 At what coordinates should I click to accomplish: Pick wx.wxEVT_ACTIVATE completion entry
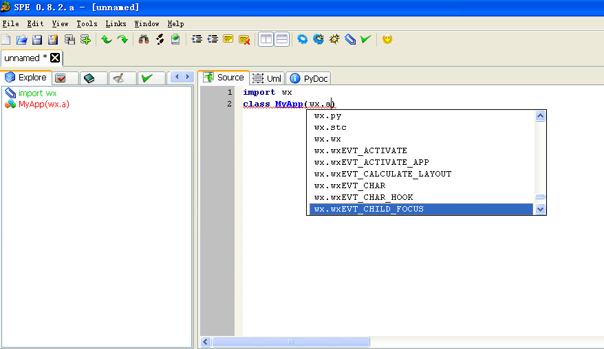click(x=422, y=151)
